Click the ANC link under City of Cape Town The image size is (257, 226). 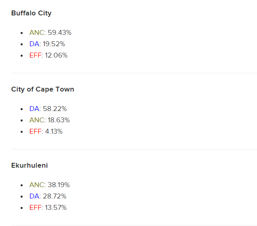(37, 120)
